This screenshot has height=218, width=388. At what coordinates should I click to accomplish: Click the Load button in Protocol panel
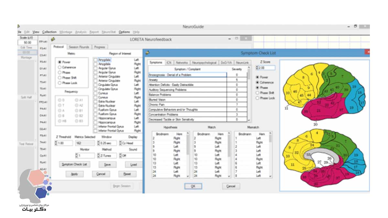pyautogui.click(x=134, y=165)
